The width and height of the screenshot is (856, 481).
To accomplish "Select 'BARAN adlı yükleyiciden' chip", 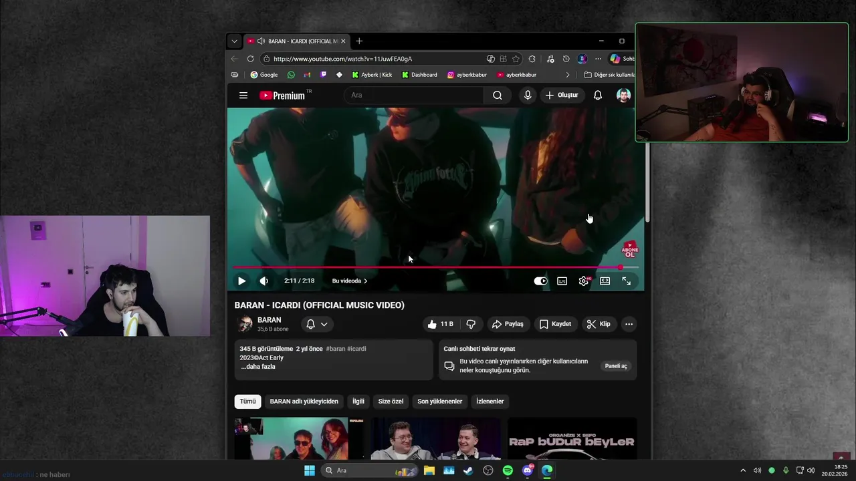I will click(x=304, y=402).
